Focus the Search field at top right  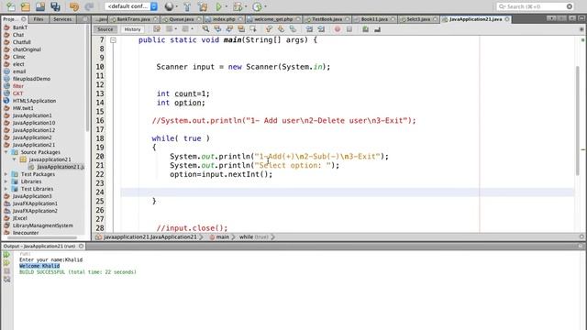536,6
